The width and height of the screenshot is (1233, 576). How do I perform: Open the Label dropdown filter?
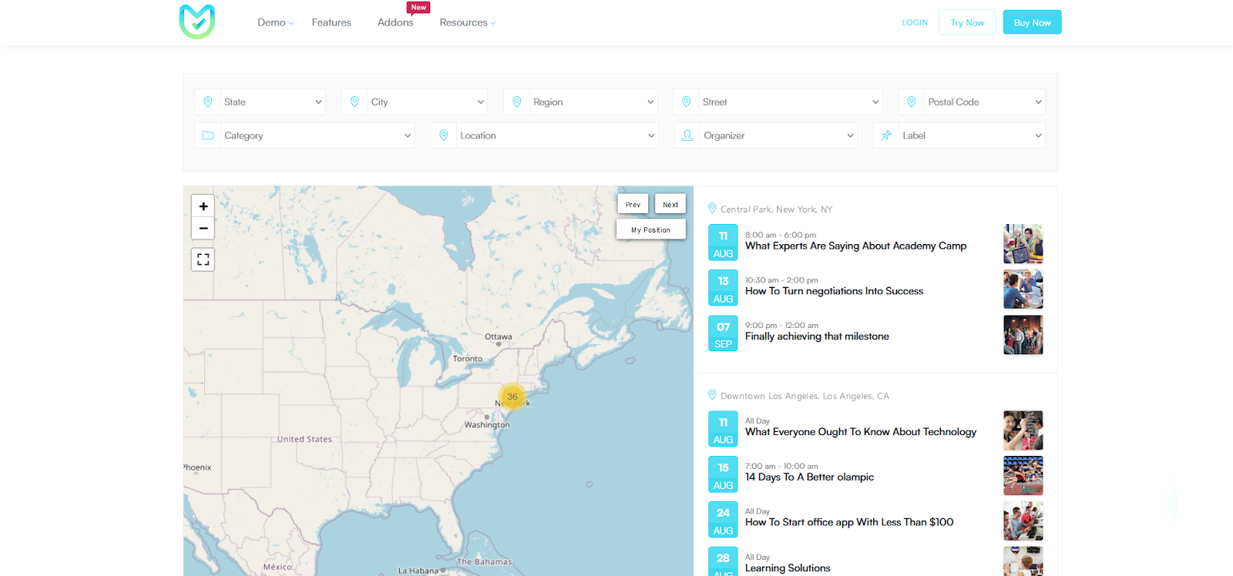pos(972,136)
